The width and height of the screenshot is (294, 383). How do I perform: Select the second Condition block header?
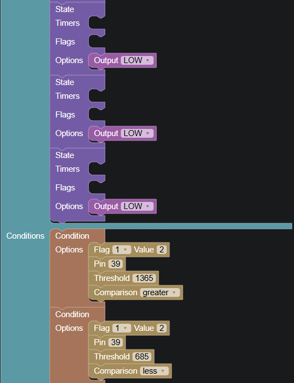click(x=72, y=314)
